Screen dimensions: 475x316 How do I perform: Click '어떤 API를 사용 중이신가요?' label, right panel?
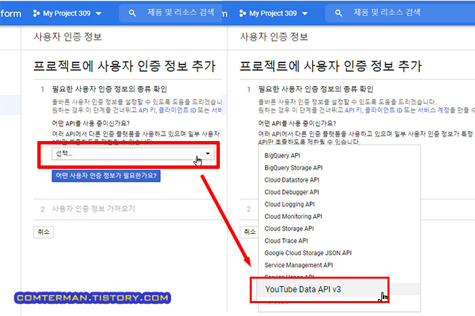click(297, 123)
